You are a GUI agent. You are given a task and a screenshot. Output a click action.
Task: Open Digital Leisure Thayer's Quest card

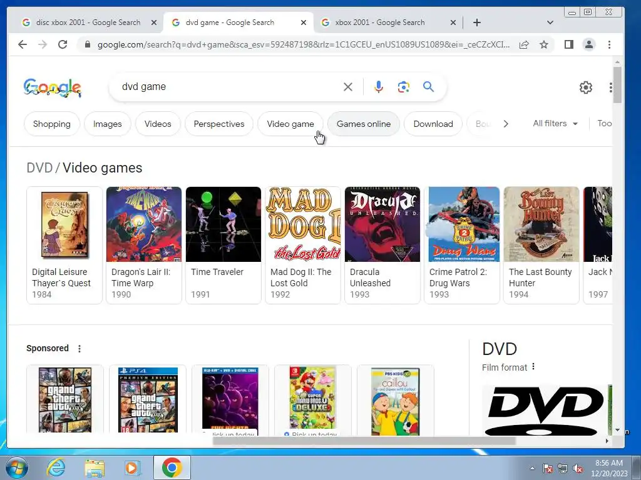tap(64, 245)
